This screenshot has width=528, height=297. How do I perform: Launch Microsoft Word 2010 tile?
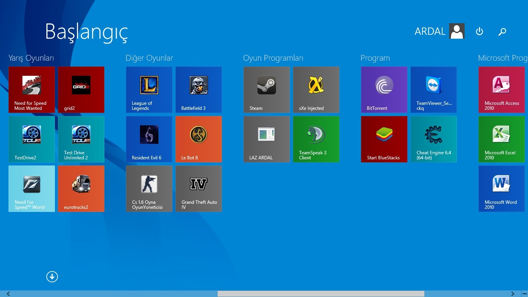coord(502,189)
